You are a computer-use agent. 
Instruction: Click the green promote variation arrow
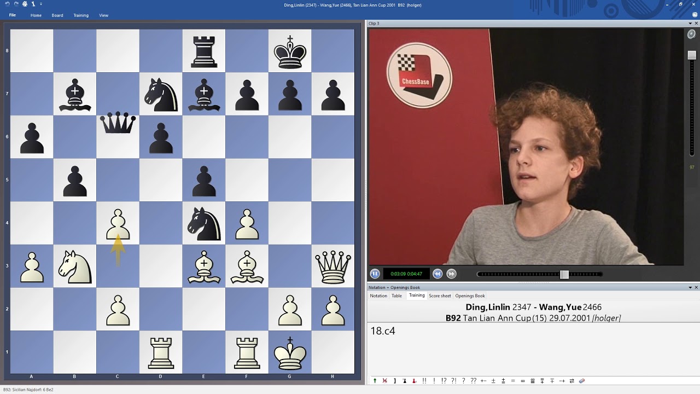pyautogui.click(x=375, y=381)
